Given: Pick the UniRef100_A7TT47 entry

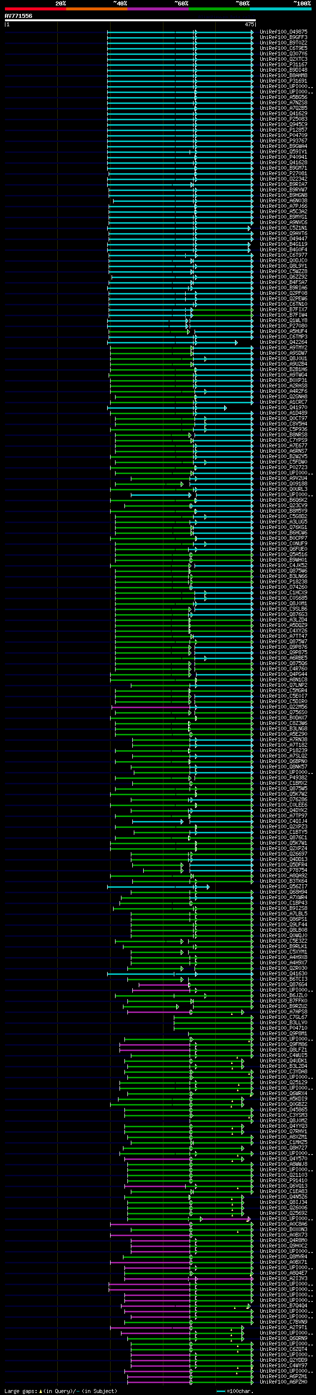Looking at the screenshot, I should pyautogui.click(x=283, y=636).
